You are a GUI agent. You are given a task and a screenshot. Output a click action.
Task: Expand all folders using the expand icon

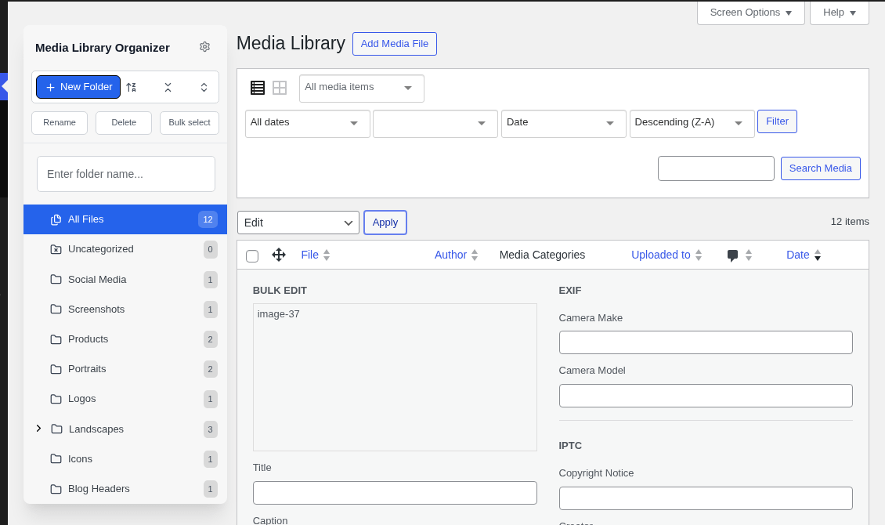[x=204, y=87]
